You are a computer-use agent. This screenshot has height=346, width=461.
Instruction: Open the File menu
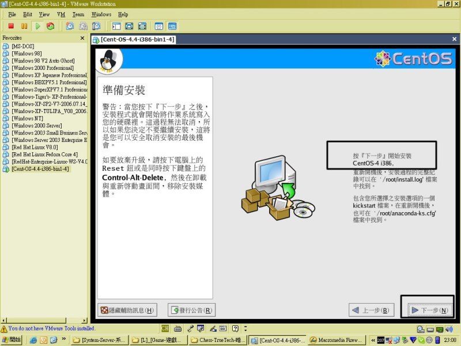(12, 14)
